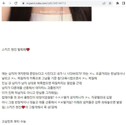
Task: Open the Extensions puzzle-piece menu
Action: tap(118, 3)
